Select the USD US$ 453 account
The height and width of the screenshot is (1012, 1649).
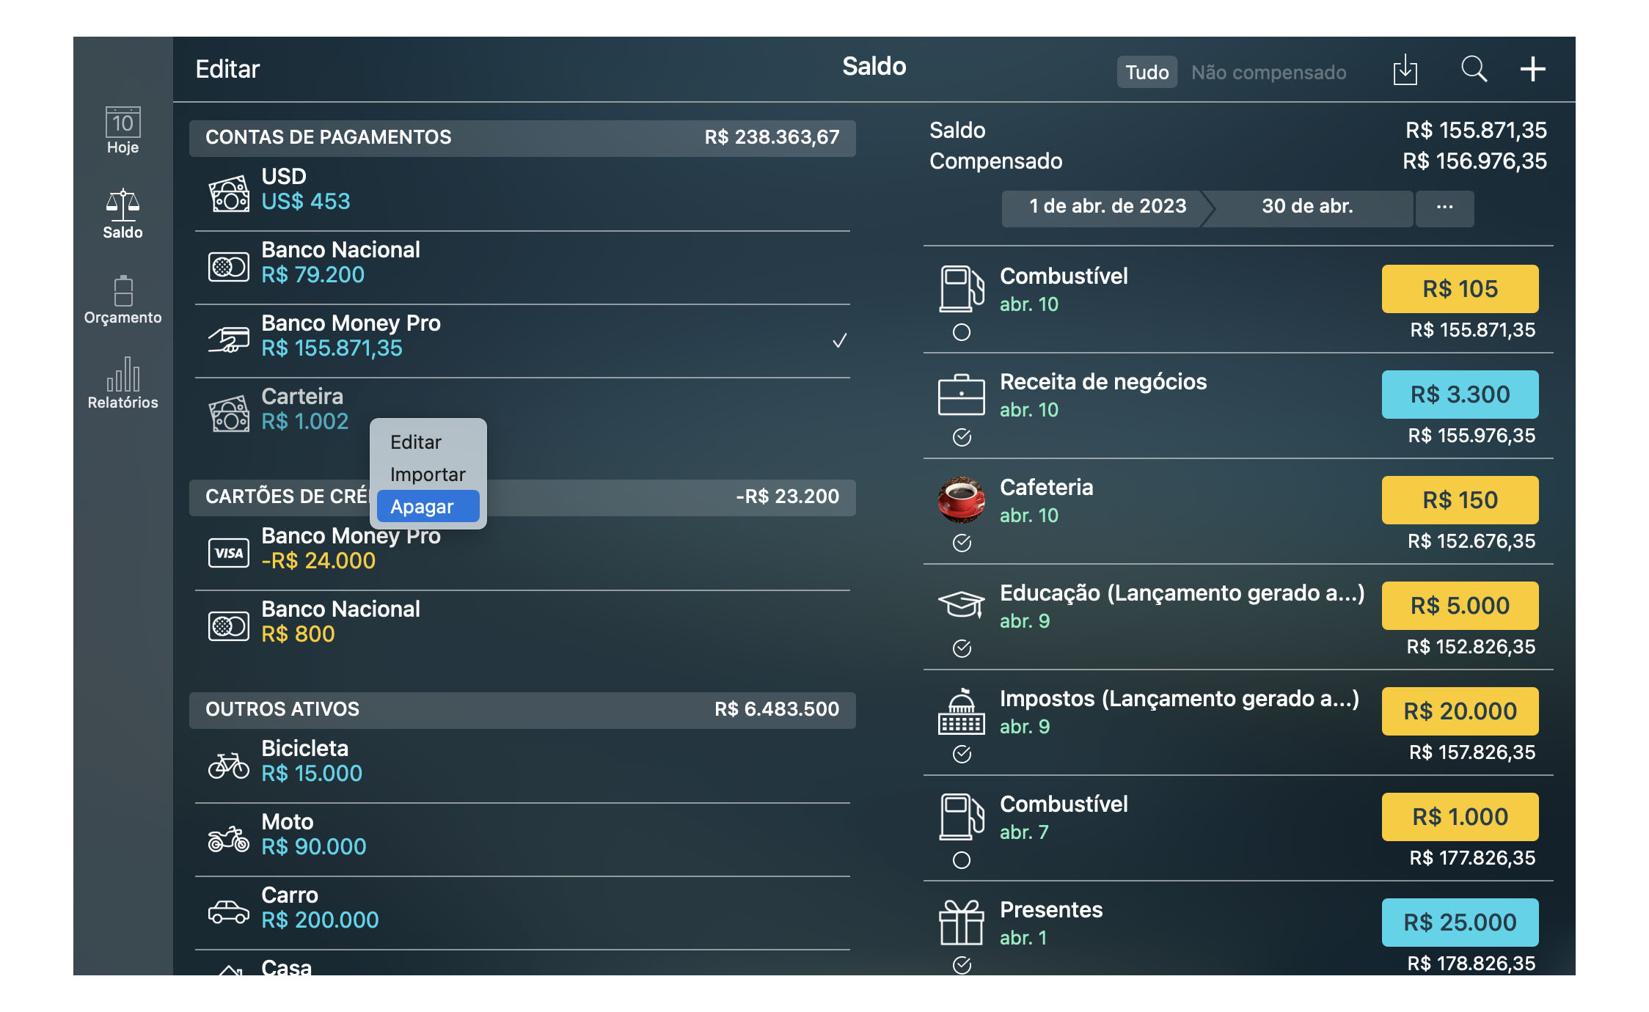click(522, 194)
